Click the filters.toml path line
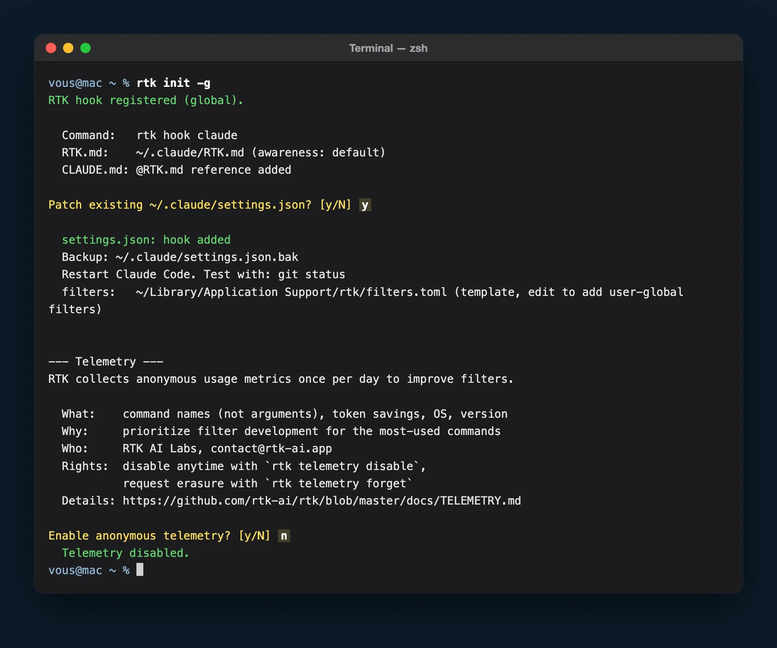The height and width of the screenshot is (648, 777). pos(366,301)
